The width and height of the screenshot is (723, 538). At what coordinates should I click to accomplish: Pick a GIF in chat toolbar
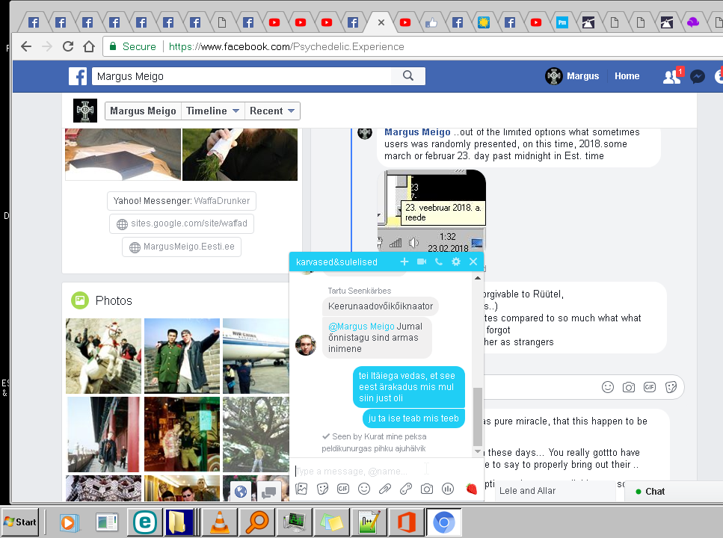(343, 489)
